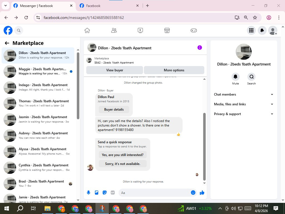Screen dimensions: 285x214
Task: Expand Media, files and links section
Action: coord(244,104)
